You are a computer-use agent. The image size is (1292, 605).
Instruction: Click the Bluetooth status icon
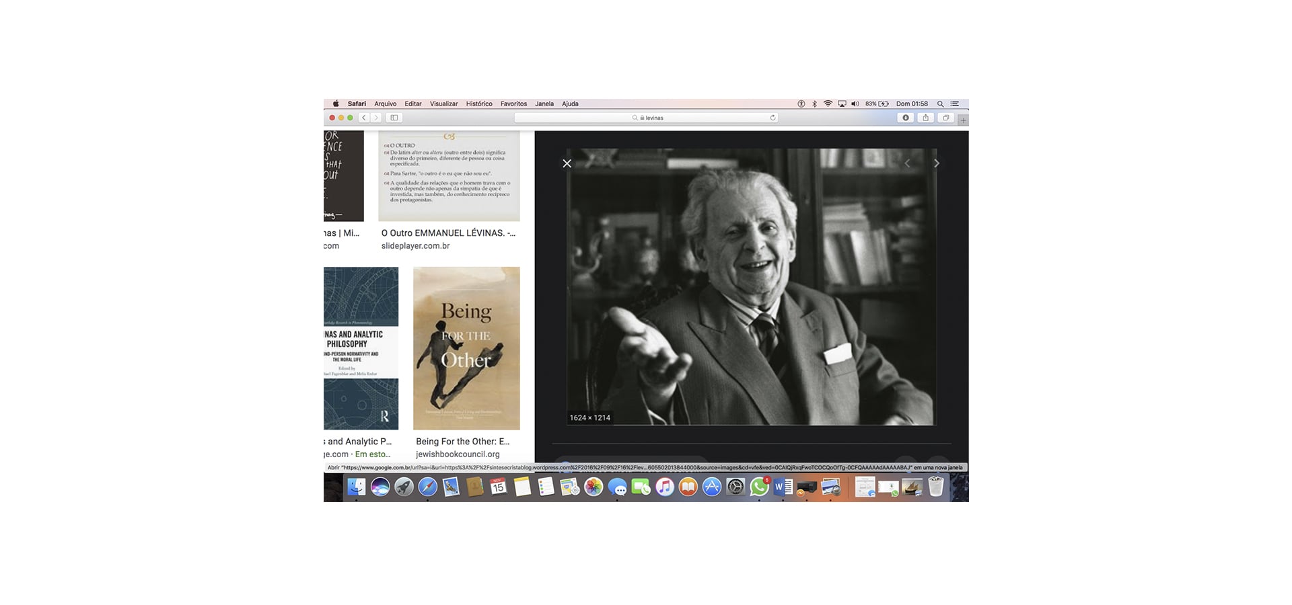[814, 104]
